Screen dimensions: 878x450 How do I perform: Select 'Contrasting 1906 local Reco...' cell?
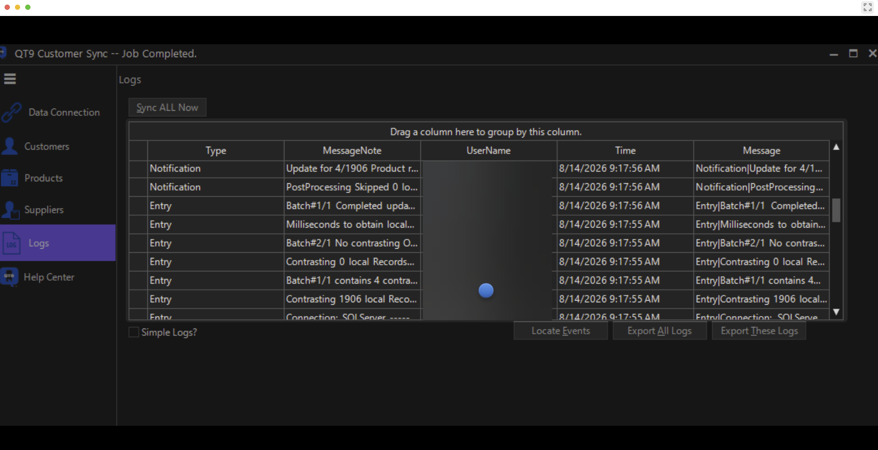tap(352, 299)
